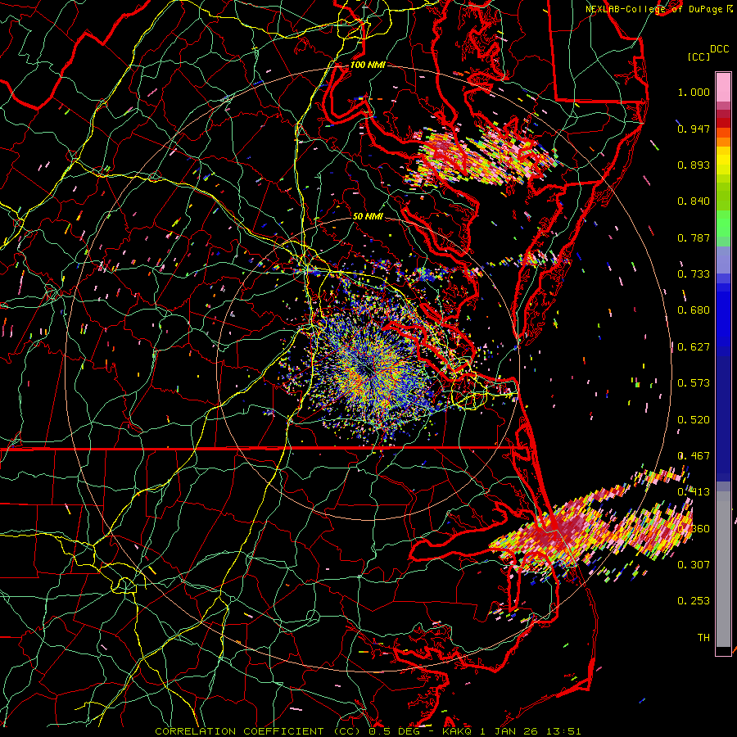
Task: Click the TH label at the legend bottom
Action: pyautogui.click(x=703, y=638)
